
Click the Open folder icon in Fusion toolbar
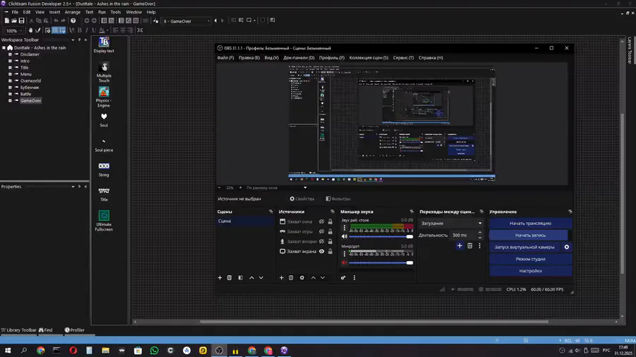[x=14, y=20]
